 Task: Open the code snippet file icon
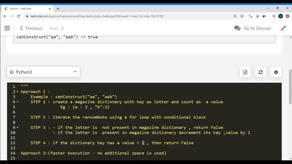[245, 72]
